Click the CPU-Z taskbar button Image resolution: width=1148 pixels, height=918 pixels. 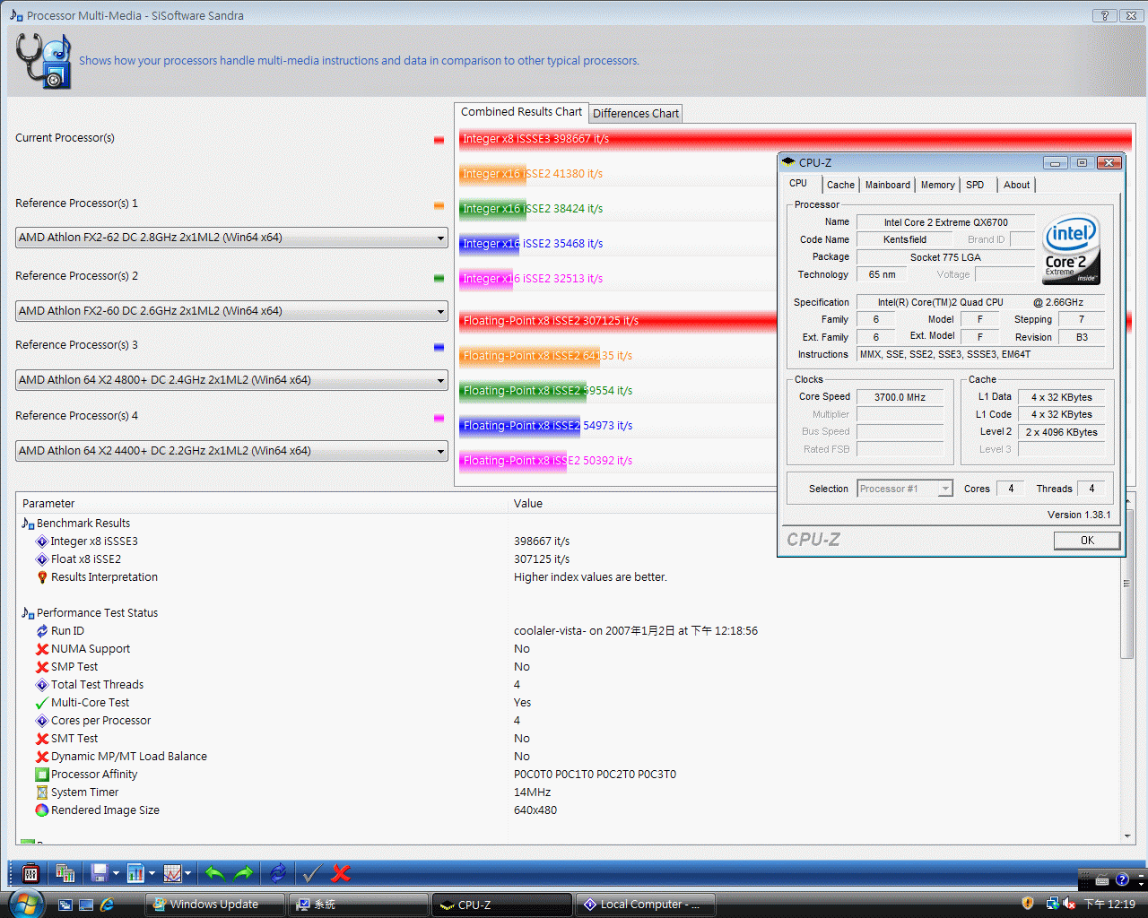tap(501, 905)
